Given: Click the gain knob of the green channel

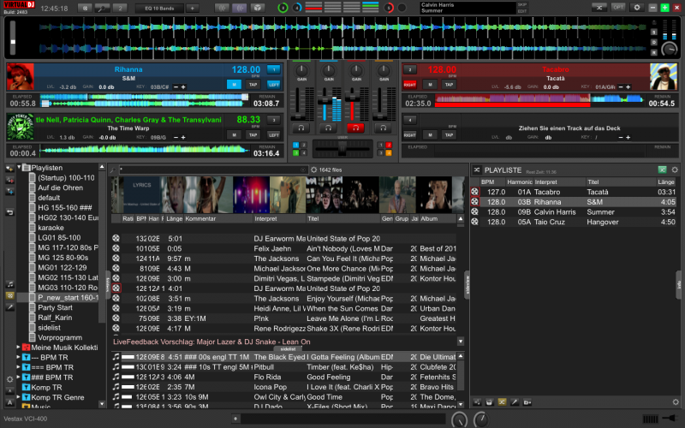Looking at the screenshot, I should click(301, 70).
